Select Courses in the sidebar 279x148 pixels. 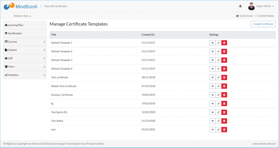coord(25,42)
